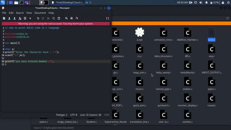Reload the file using the Reload icon
The image size is (231, 130).
25,18
